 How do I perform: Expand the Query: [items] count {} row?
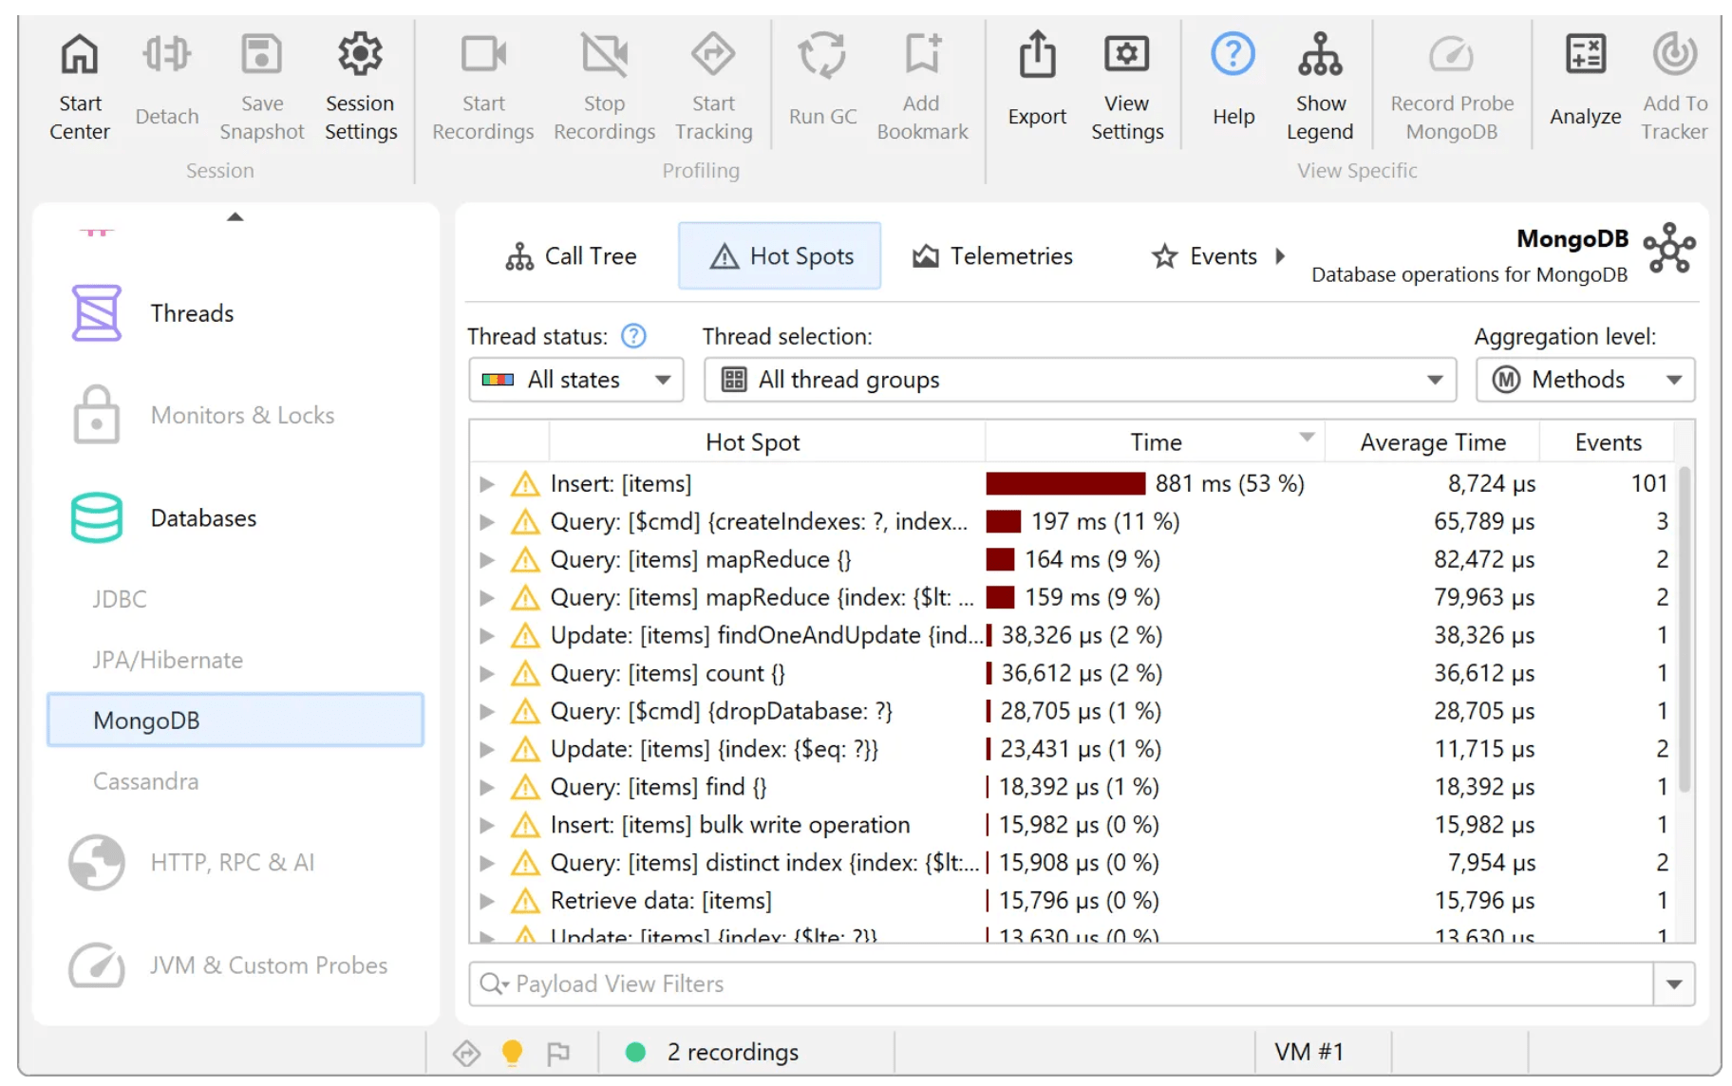(x=487, y=674)
